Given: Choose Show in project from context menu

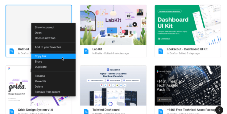Looking at the screenshot, I should (53, 27).
